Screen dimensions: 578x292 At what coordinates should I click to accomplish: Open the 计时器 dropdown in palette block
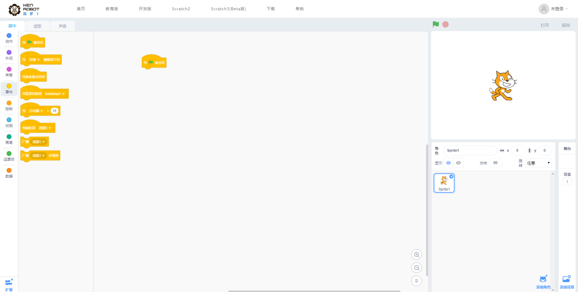[x=36, y=111]
